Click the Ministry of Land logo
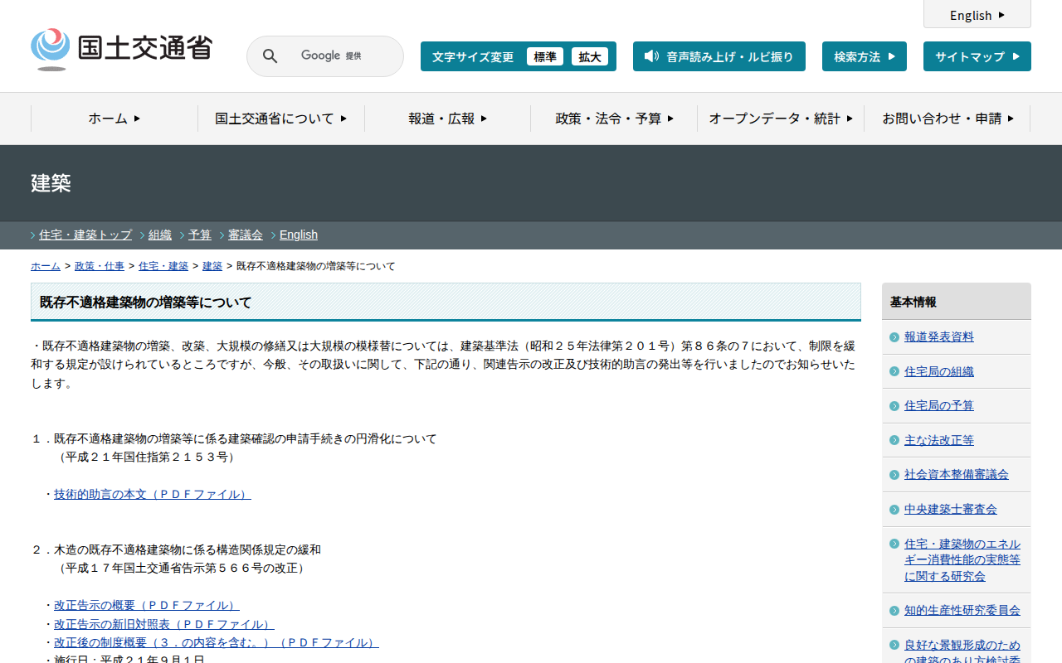Image resolution: width=1062 pixels, height=663 pixels. coord(121,49)
